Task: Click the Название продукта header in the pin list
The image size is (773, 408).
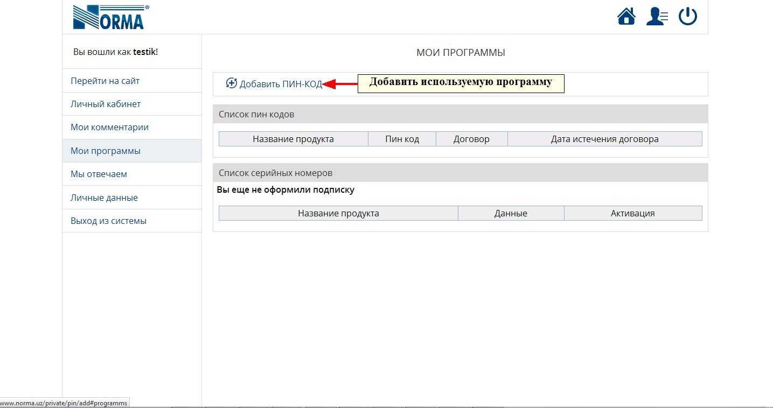Action: click(x=293, y=139)
